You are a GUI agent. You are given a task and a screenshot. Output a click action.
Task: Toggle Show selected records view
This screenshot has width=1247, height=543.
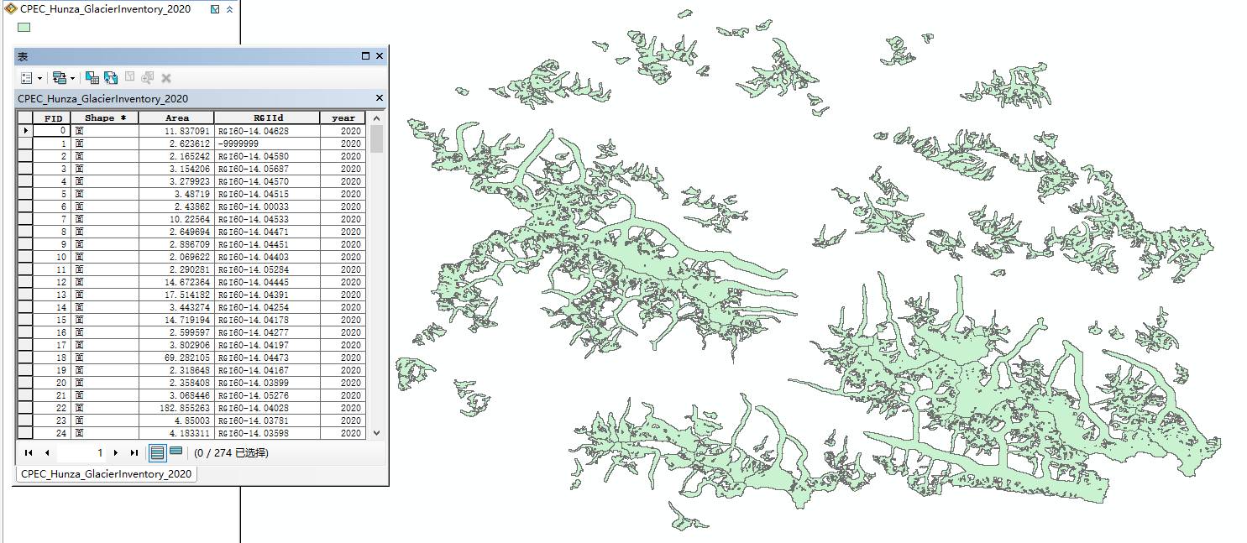(x=176, y=452)
